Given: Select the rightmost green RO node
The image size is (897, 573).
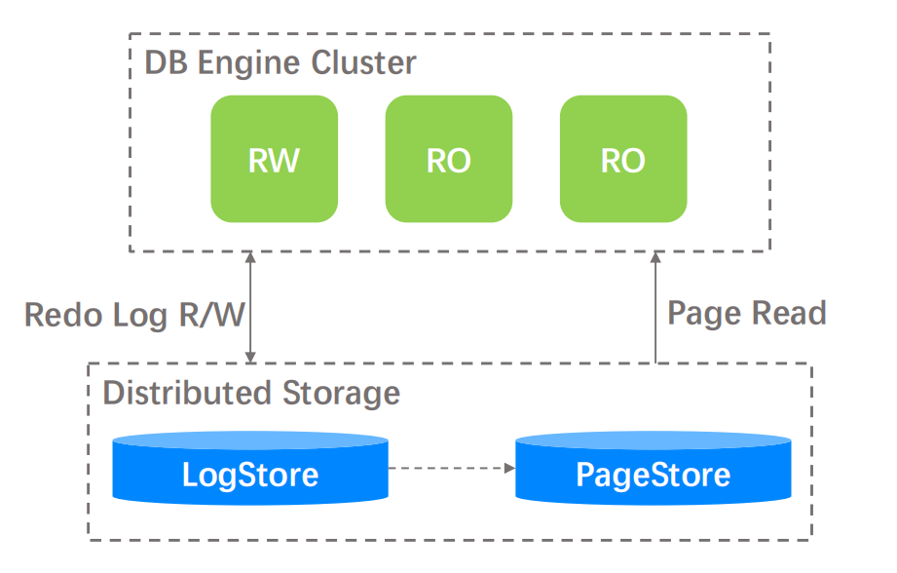Looking at the screenshot, I should [622, 159].
